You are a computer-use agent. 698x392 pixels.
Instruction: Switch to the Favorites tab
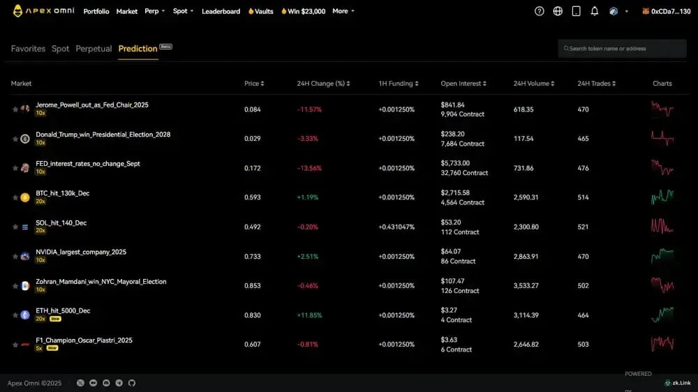pos(28,49)
